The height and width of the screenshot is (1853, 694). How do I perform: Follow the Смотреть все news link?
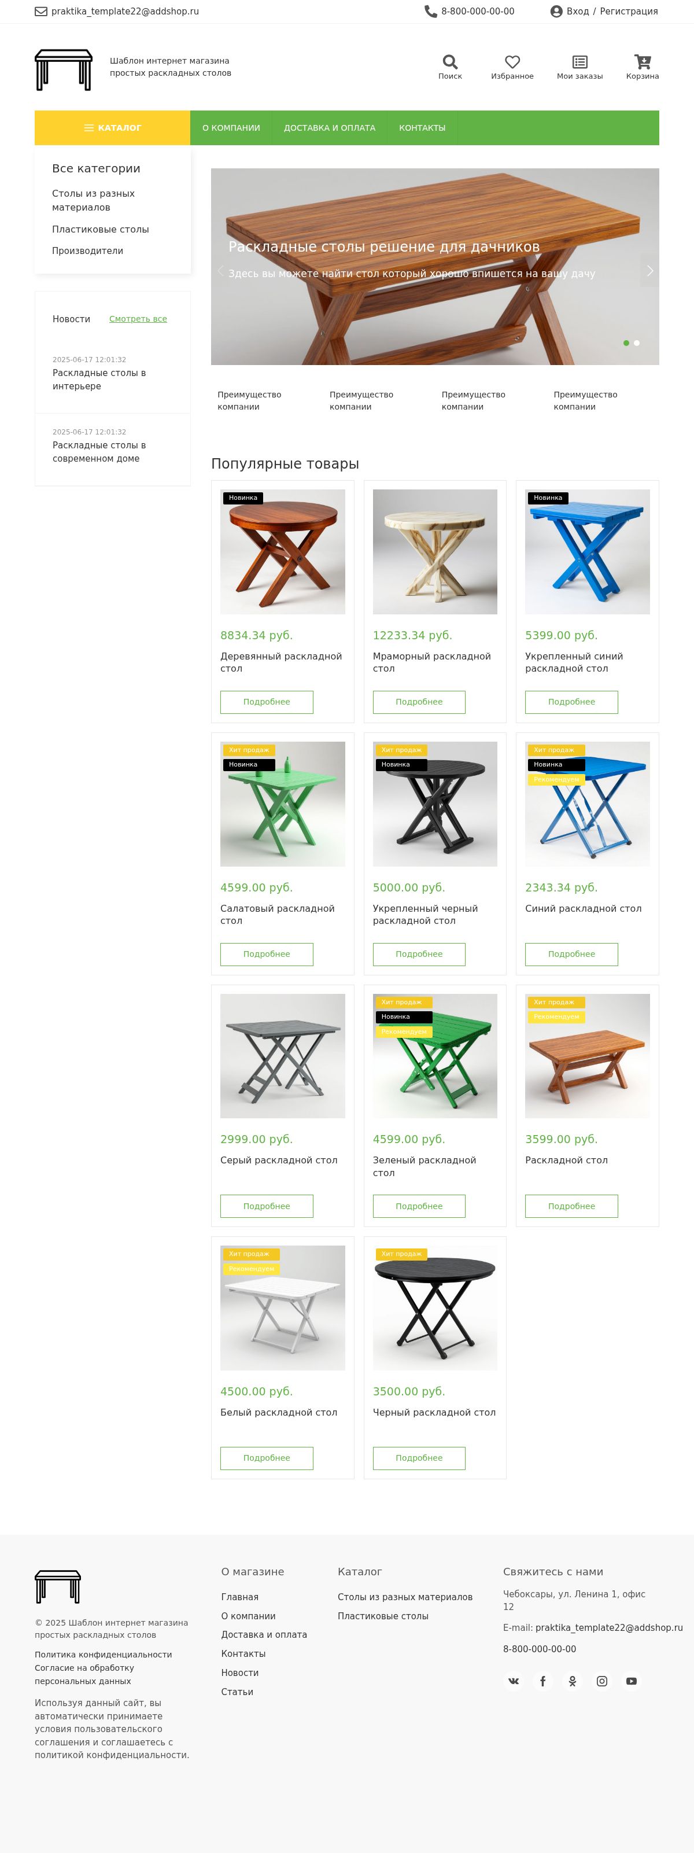pos(138,319)
